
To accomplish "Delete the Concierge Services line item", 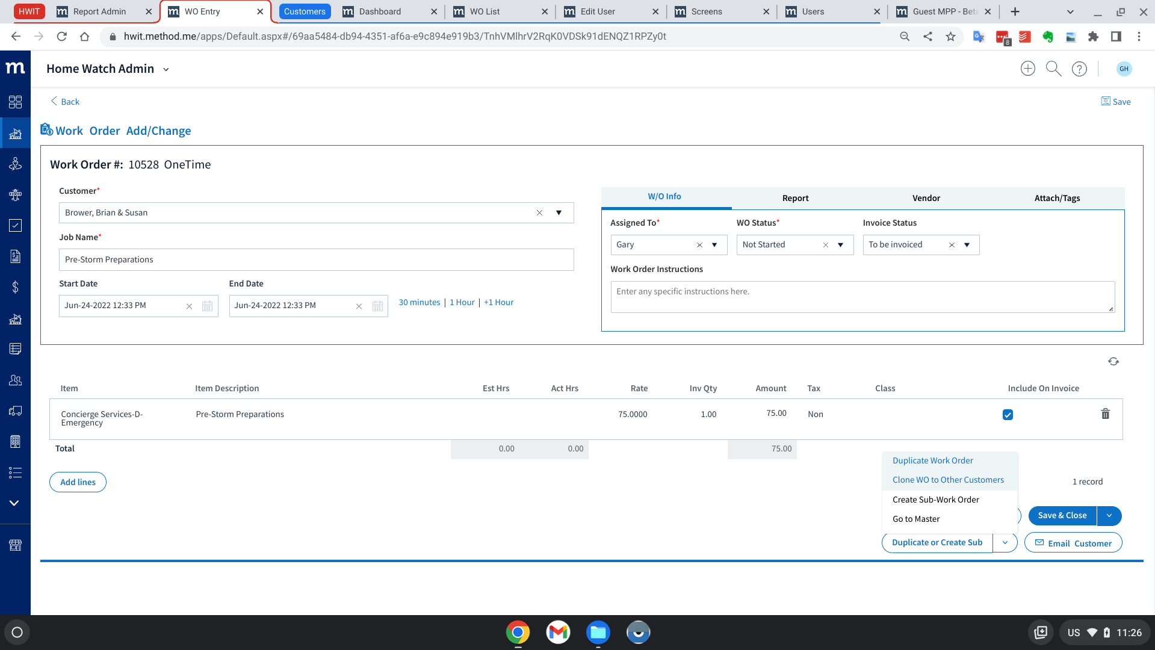I will point(1105,413).
